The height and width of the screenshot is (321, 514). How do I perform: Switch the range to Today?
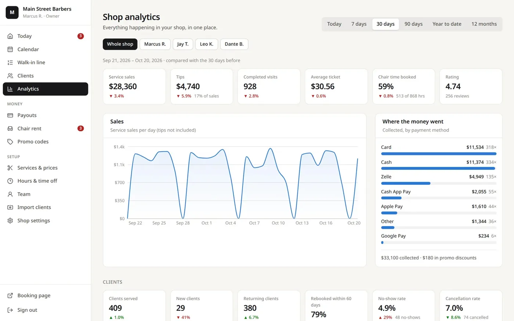coord(334,24)
